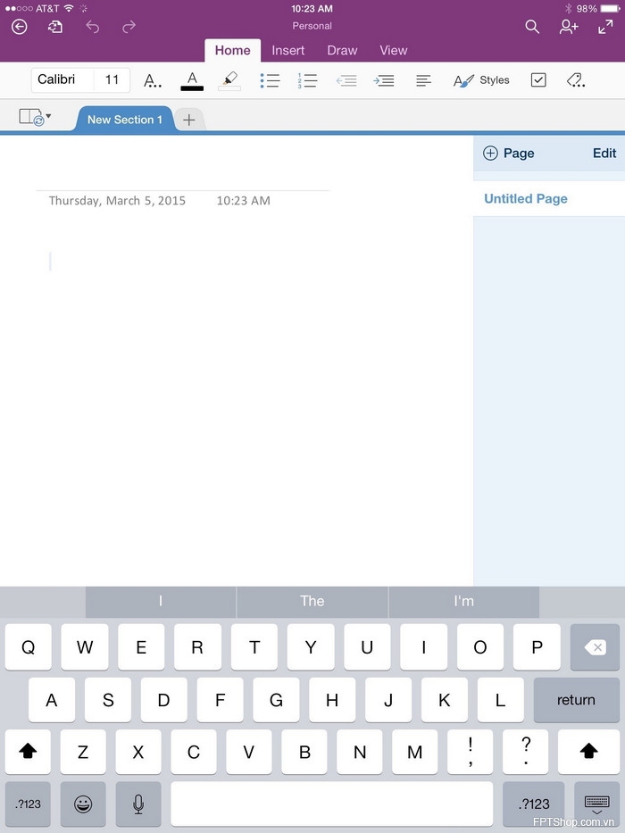Tap the date Thursday, March 5, 2015
625x833 pixels.
[x=118, y=201]
